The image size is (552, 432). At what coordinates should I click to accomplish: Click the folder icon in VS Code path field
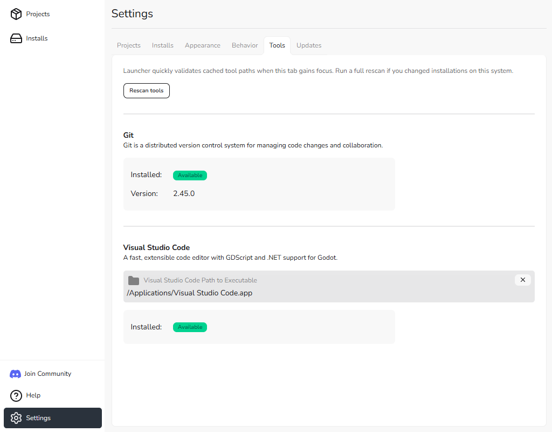pyautogui.click(x=134, y=281)
